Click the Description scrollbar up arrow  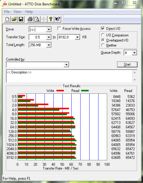[135, 72]
